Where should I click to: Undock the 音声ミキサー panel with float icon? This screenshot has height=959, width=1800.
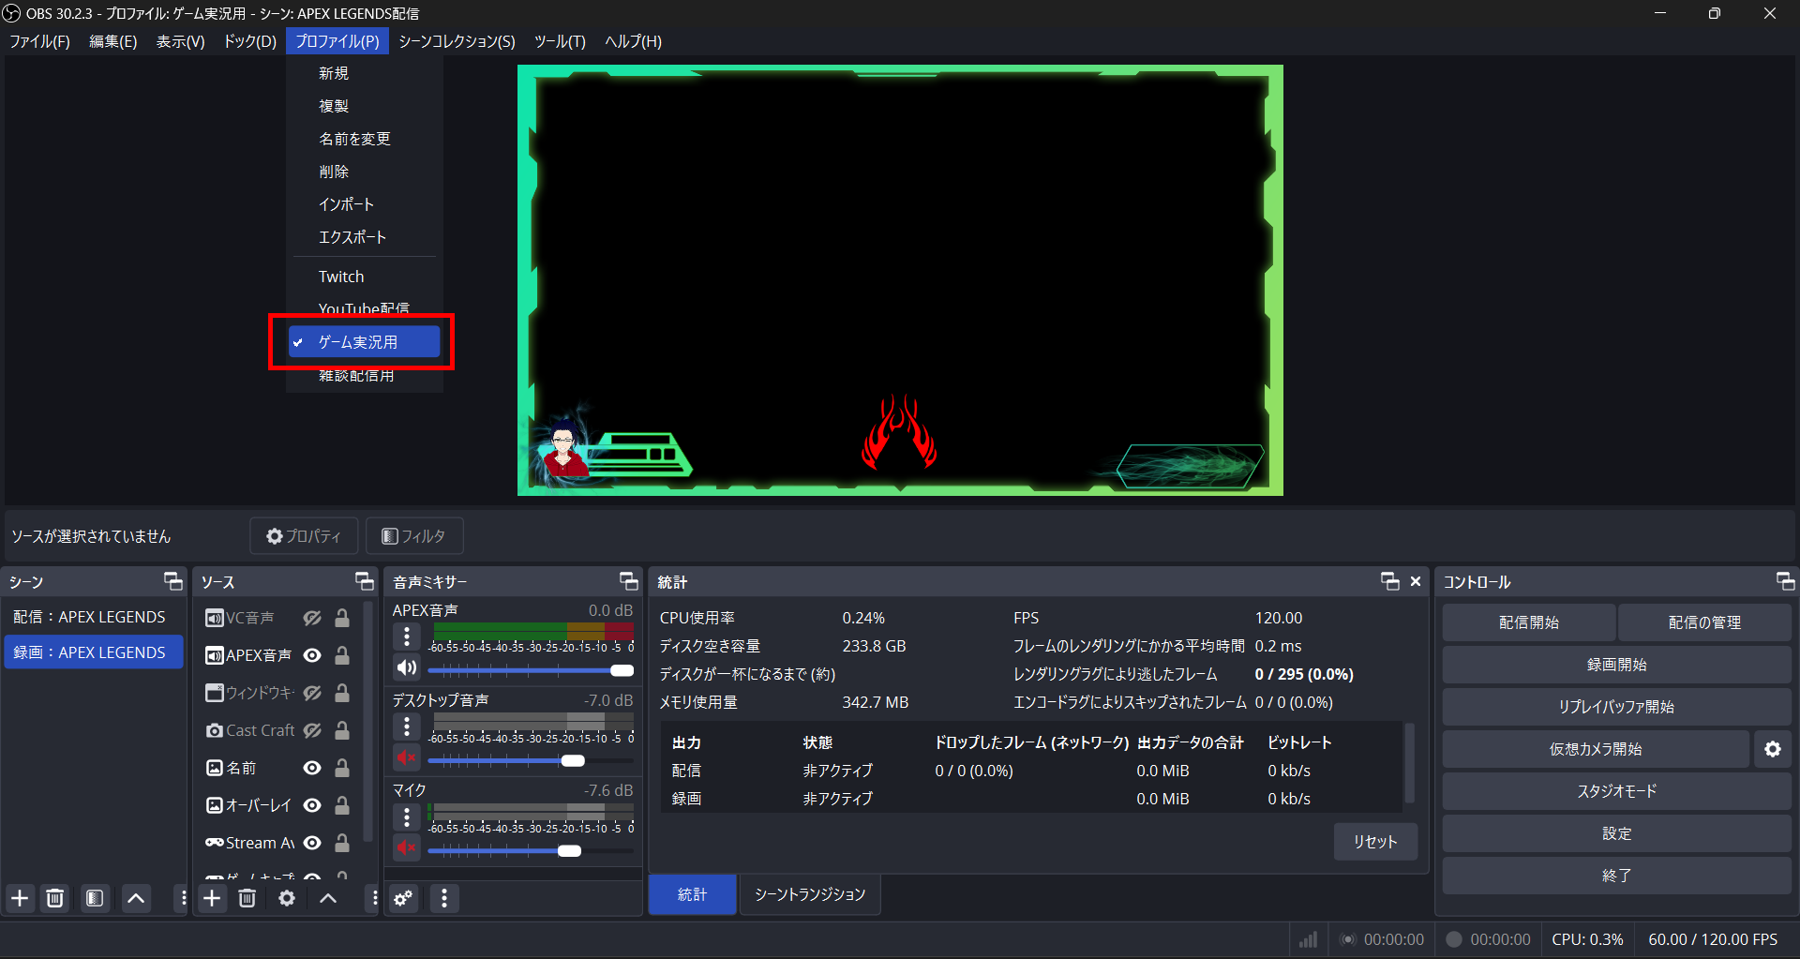click(629, 581)
